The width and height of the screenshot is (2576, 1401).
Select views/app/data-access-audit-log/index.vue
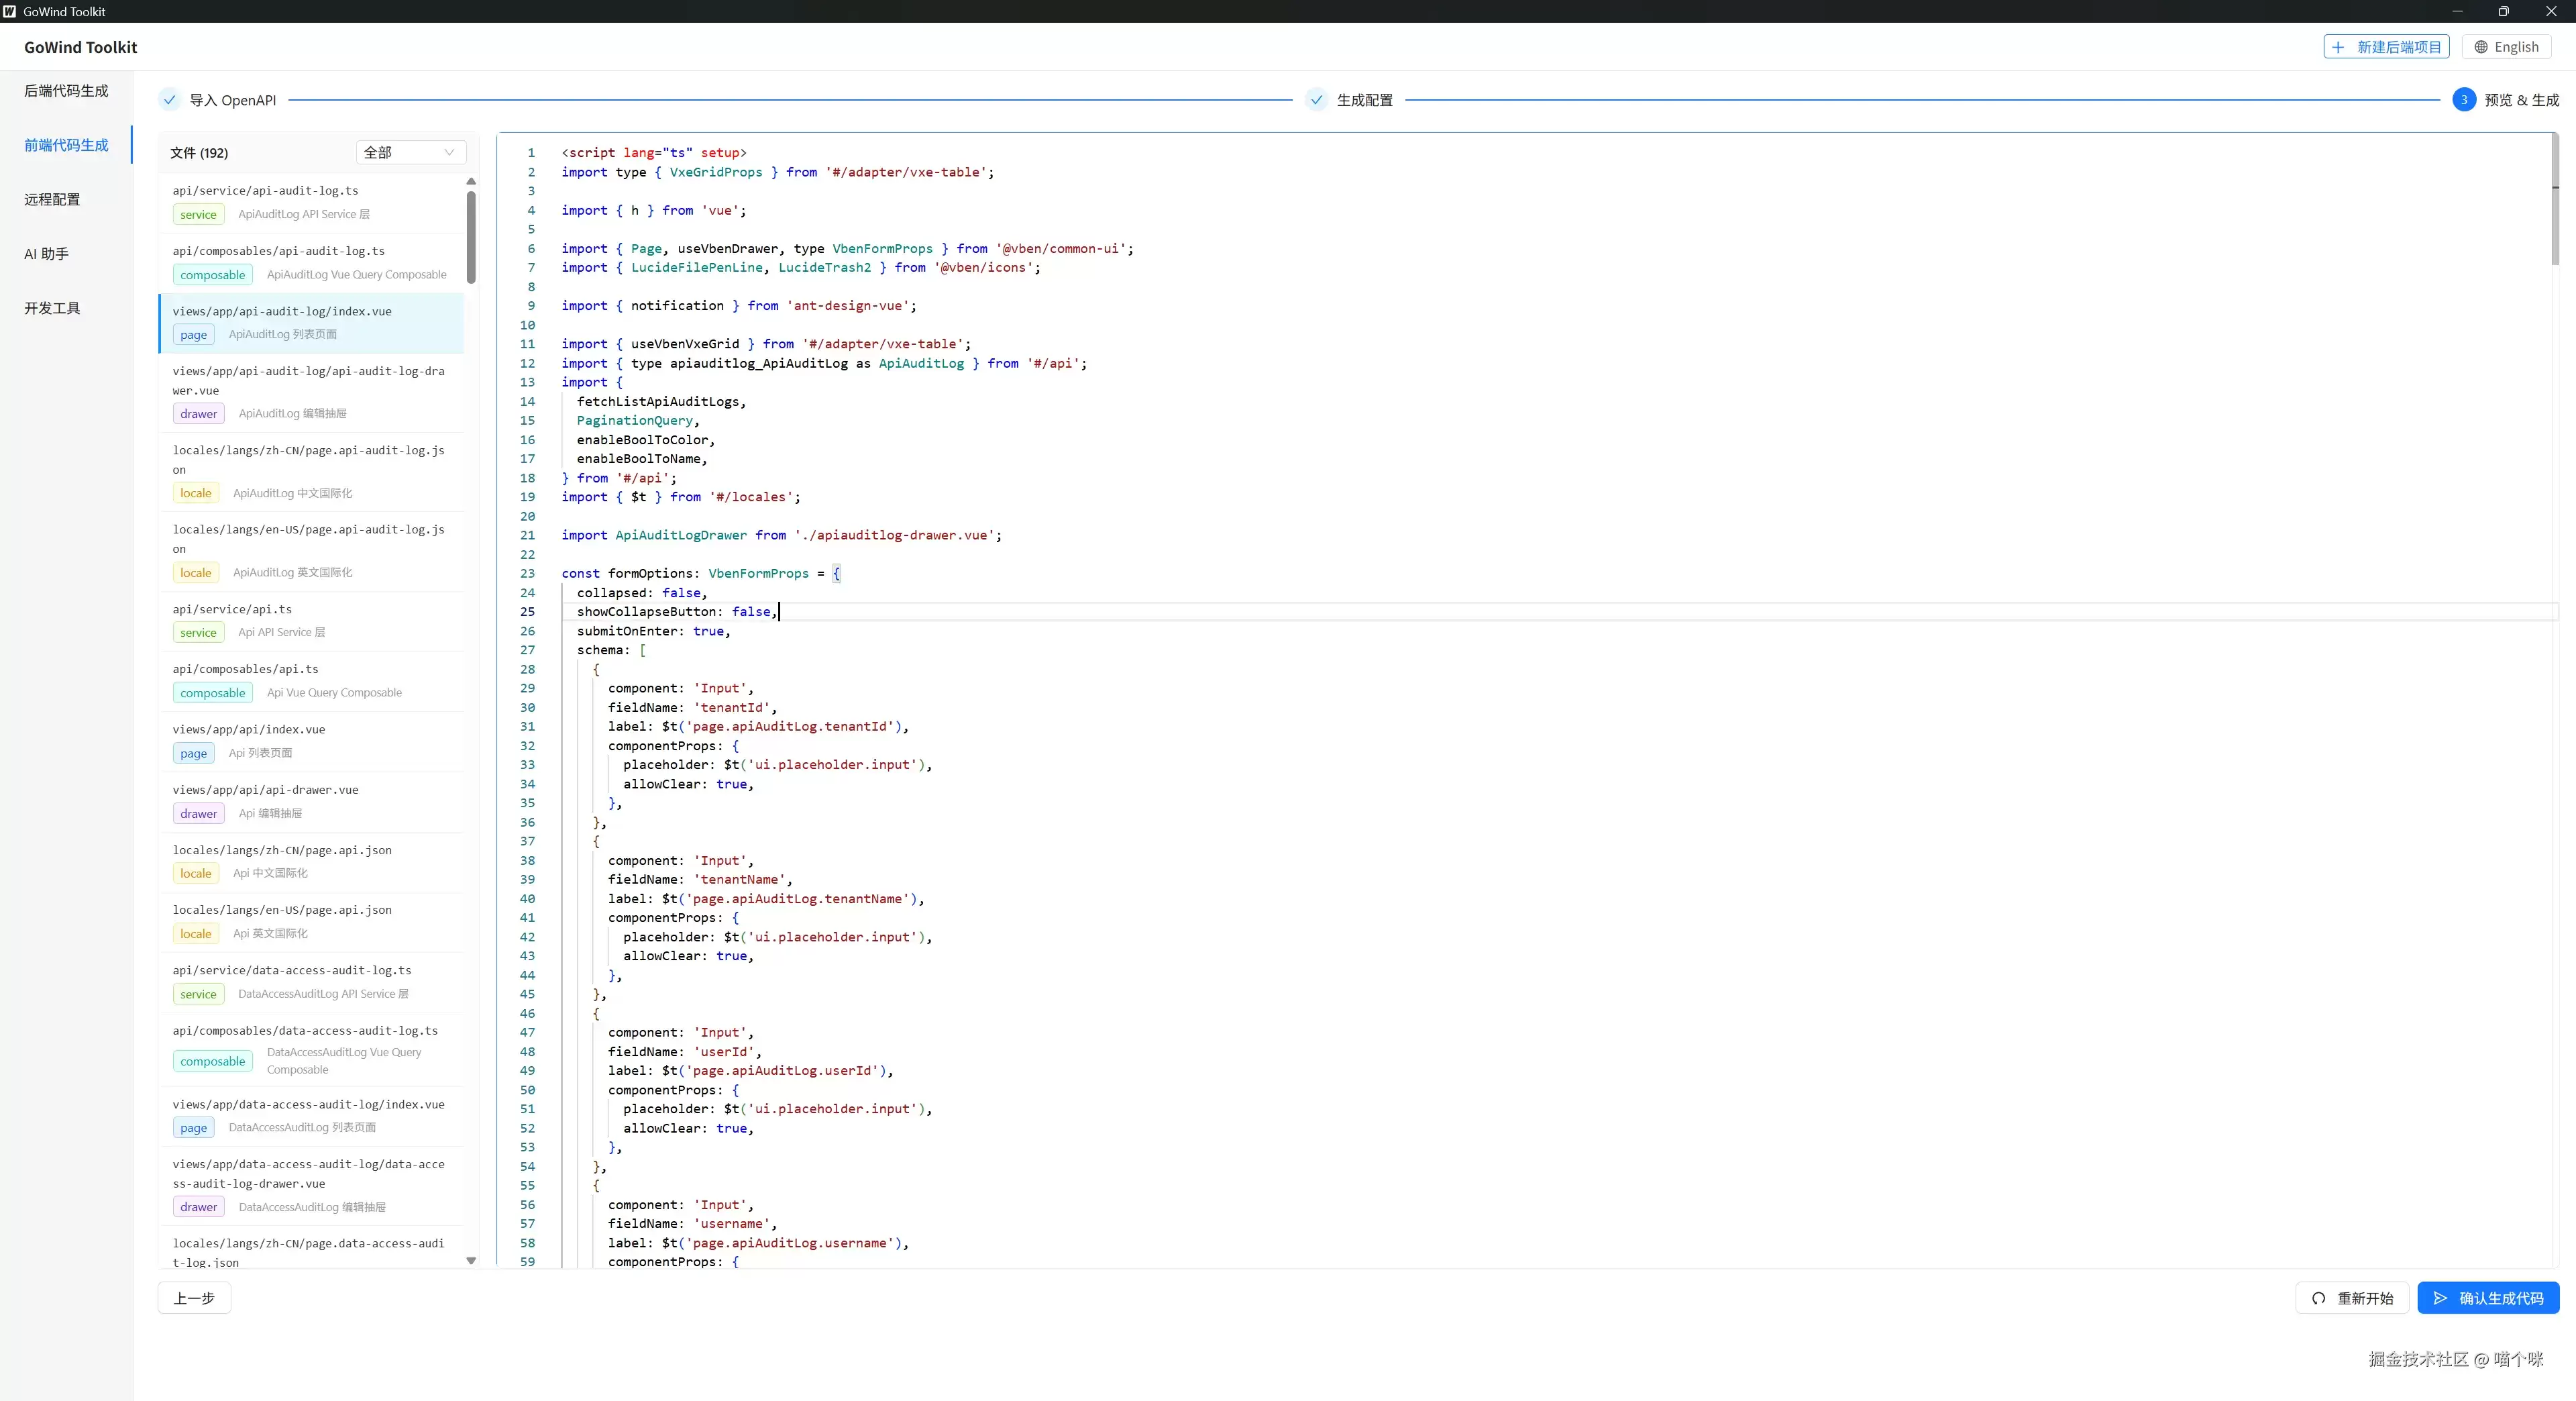[x=311, y=1116]
